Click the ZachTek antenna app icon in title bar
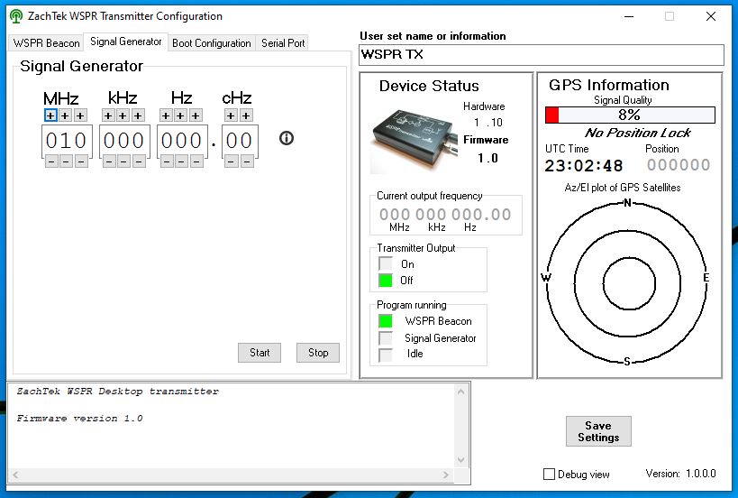Image resolution: width=738 pixels, height=498 pixels. pyautogui.click(x=16, y=16)
